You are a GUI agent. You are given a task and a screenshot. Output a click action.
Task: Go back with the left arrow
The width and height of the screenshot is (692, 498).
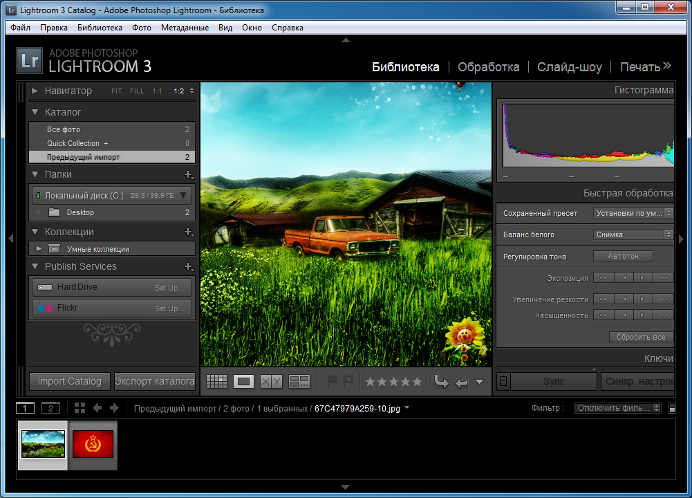[97, 408]
